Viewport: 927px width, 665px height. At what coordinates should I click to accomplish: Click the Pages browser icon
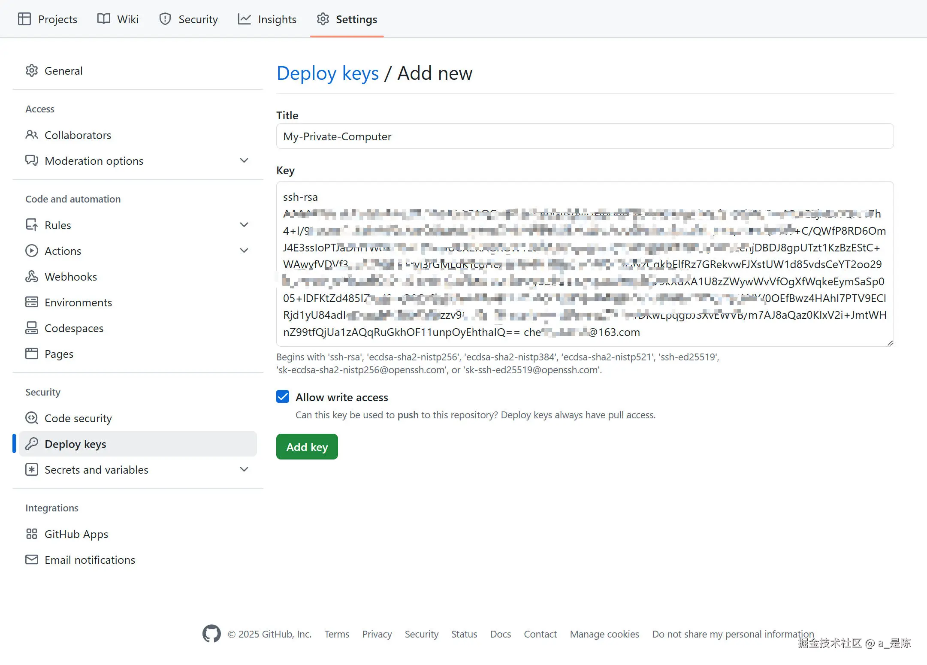pos(32,354)
